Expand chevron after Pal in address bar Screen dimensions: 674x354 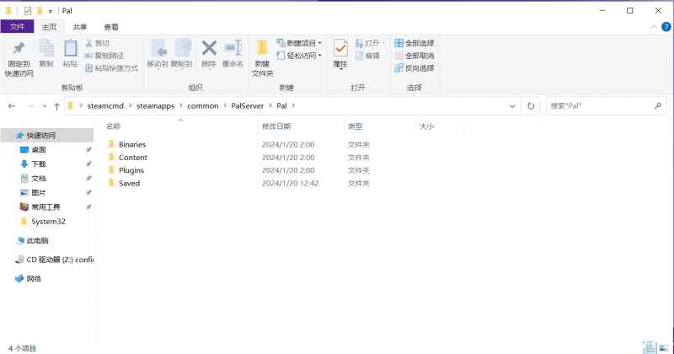[x=293, y=106]
